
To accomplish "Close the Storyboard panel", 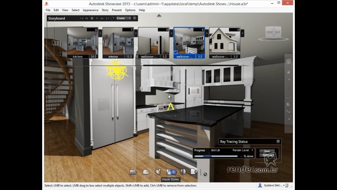I will (x=135, y=18).
